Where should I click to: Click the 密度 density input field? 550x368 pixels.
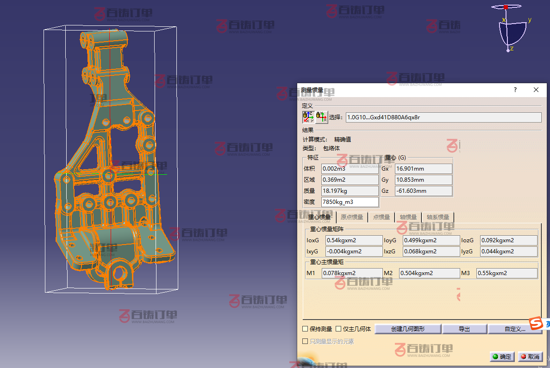click(350, 202)
